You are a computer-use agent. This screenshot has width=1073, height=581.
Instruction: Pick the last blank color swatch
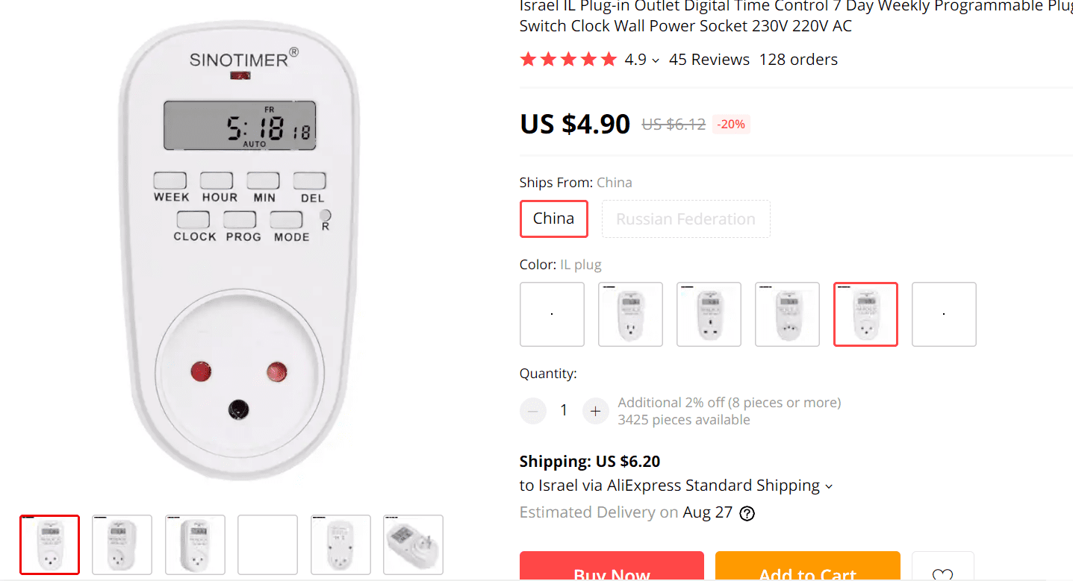(x=944, y=314)
